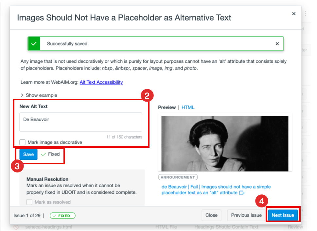Enable 'Mark image as decorative' checkbox

(x=23, y=142)
